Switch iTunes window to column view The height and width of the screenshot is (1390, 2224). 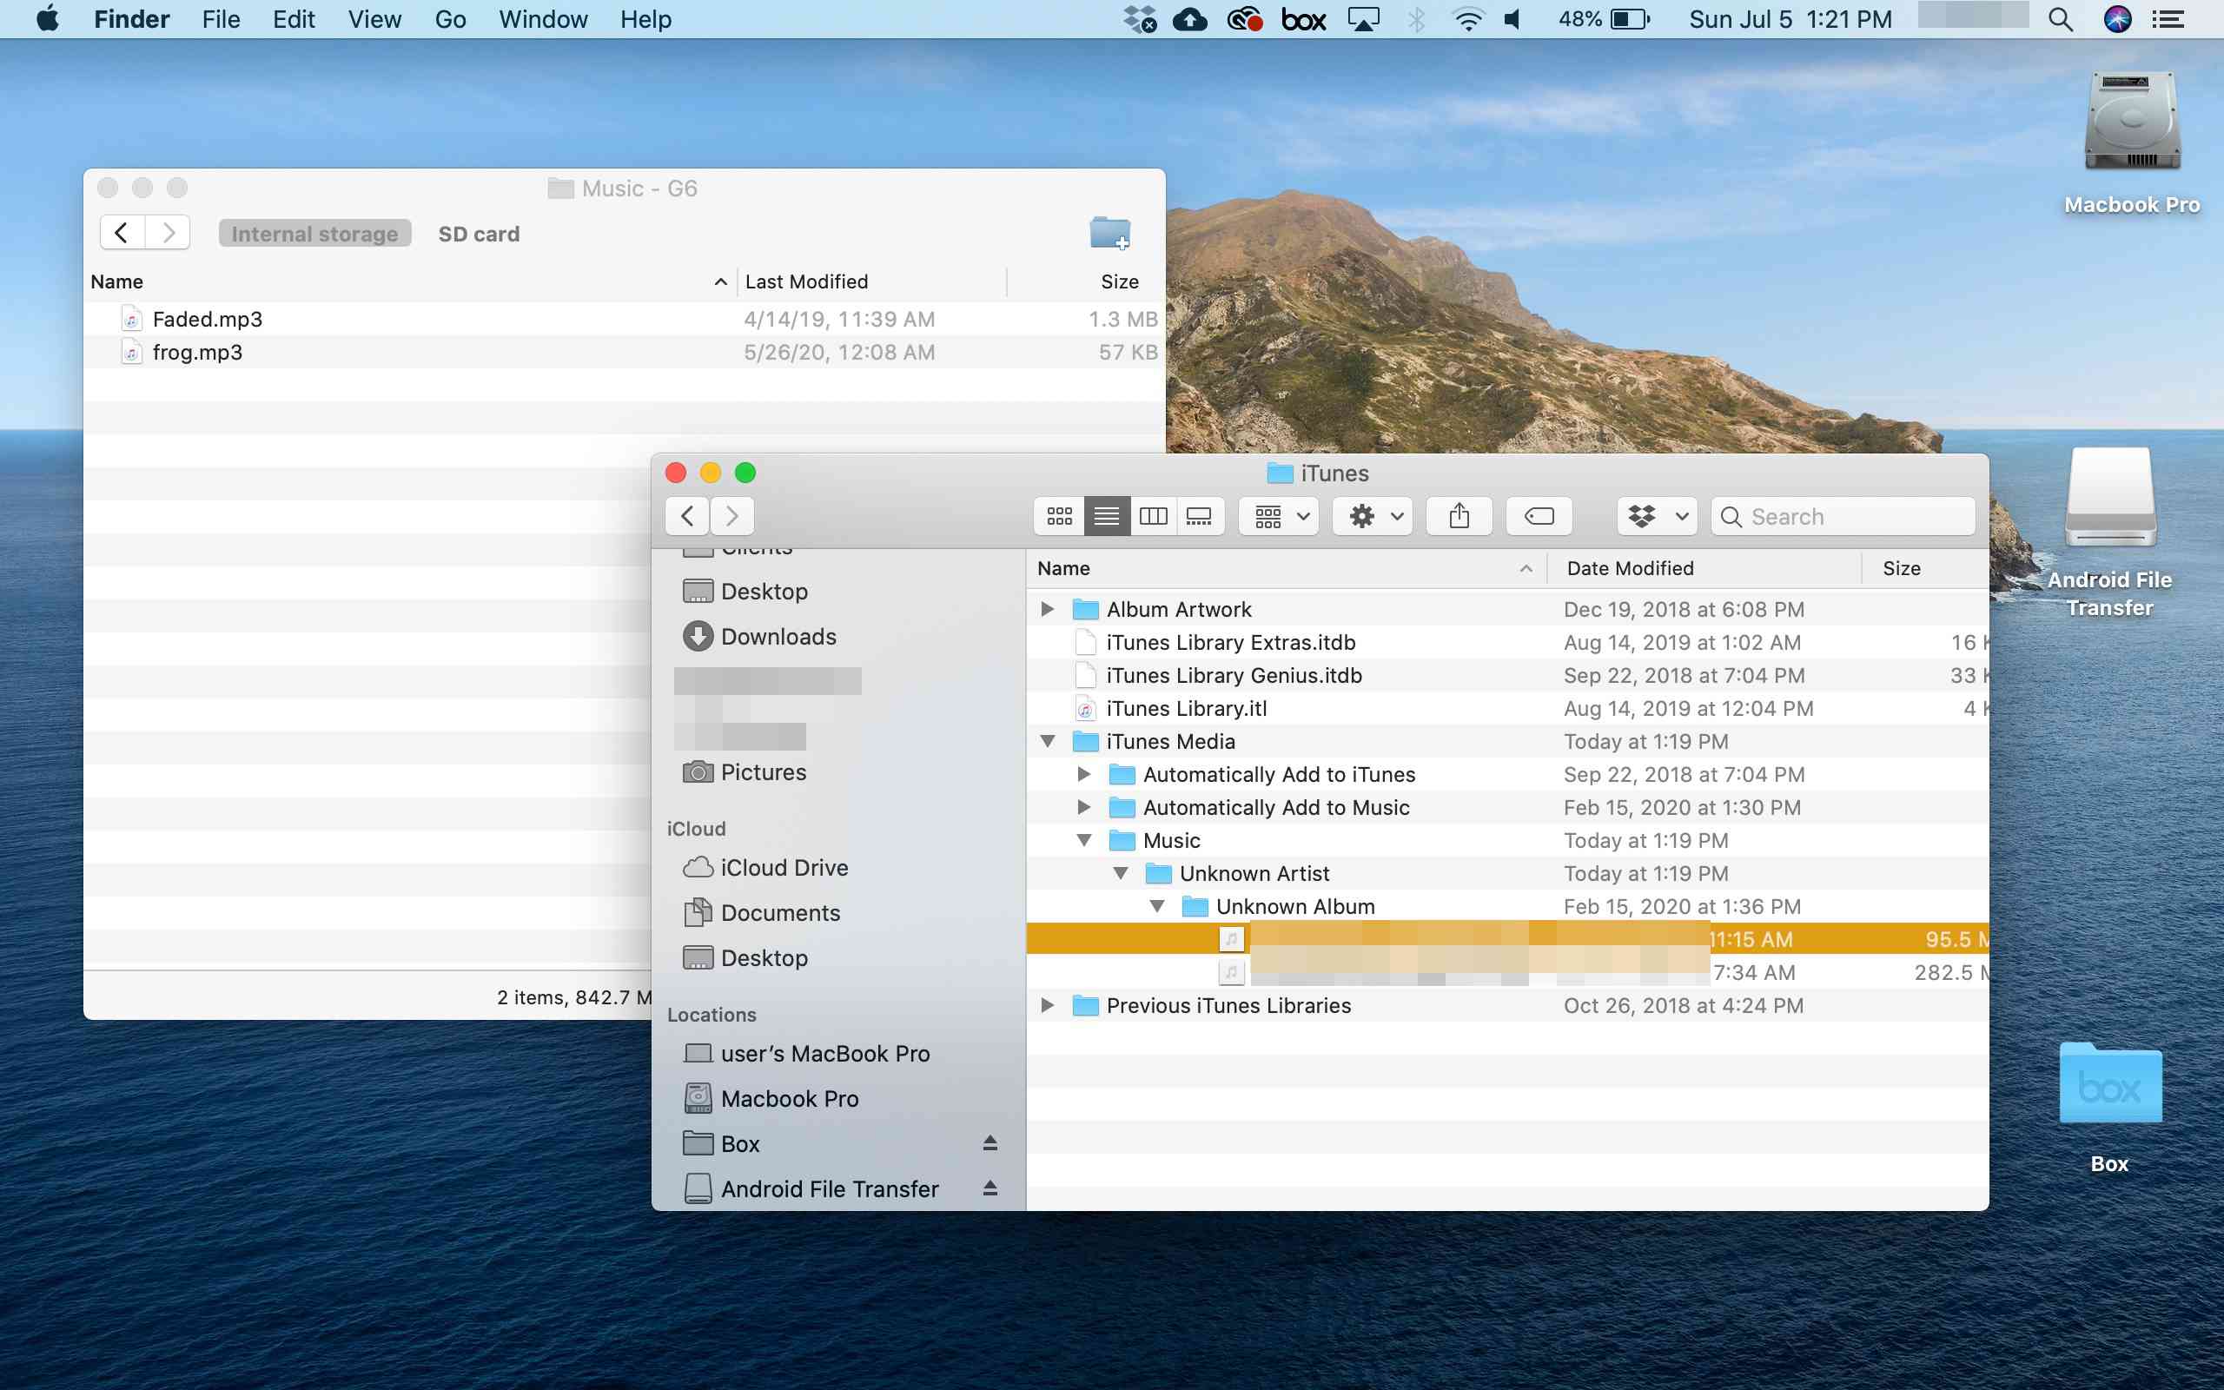click(1154, 517)
